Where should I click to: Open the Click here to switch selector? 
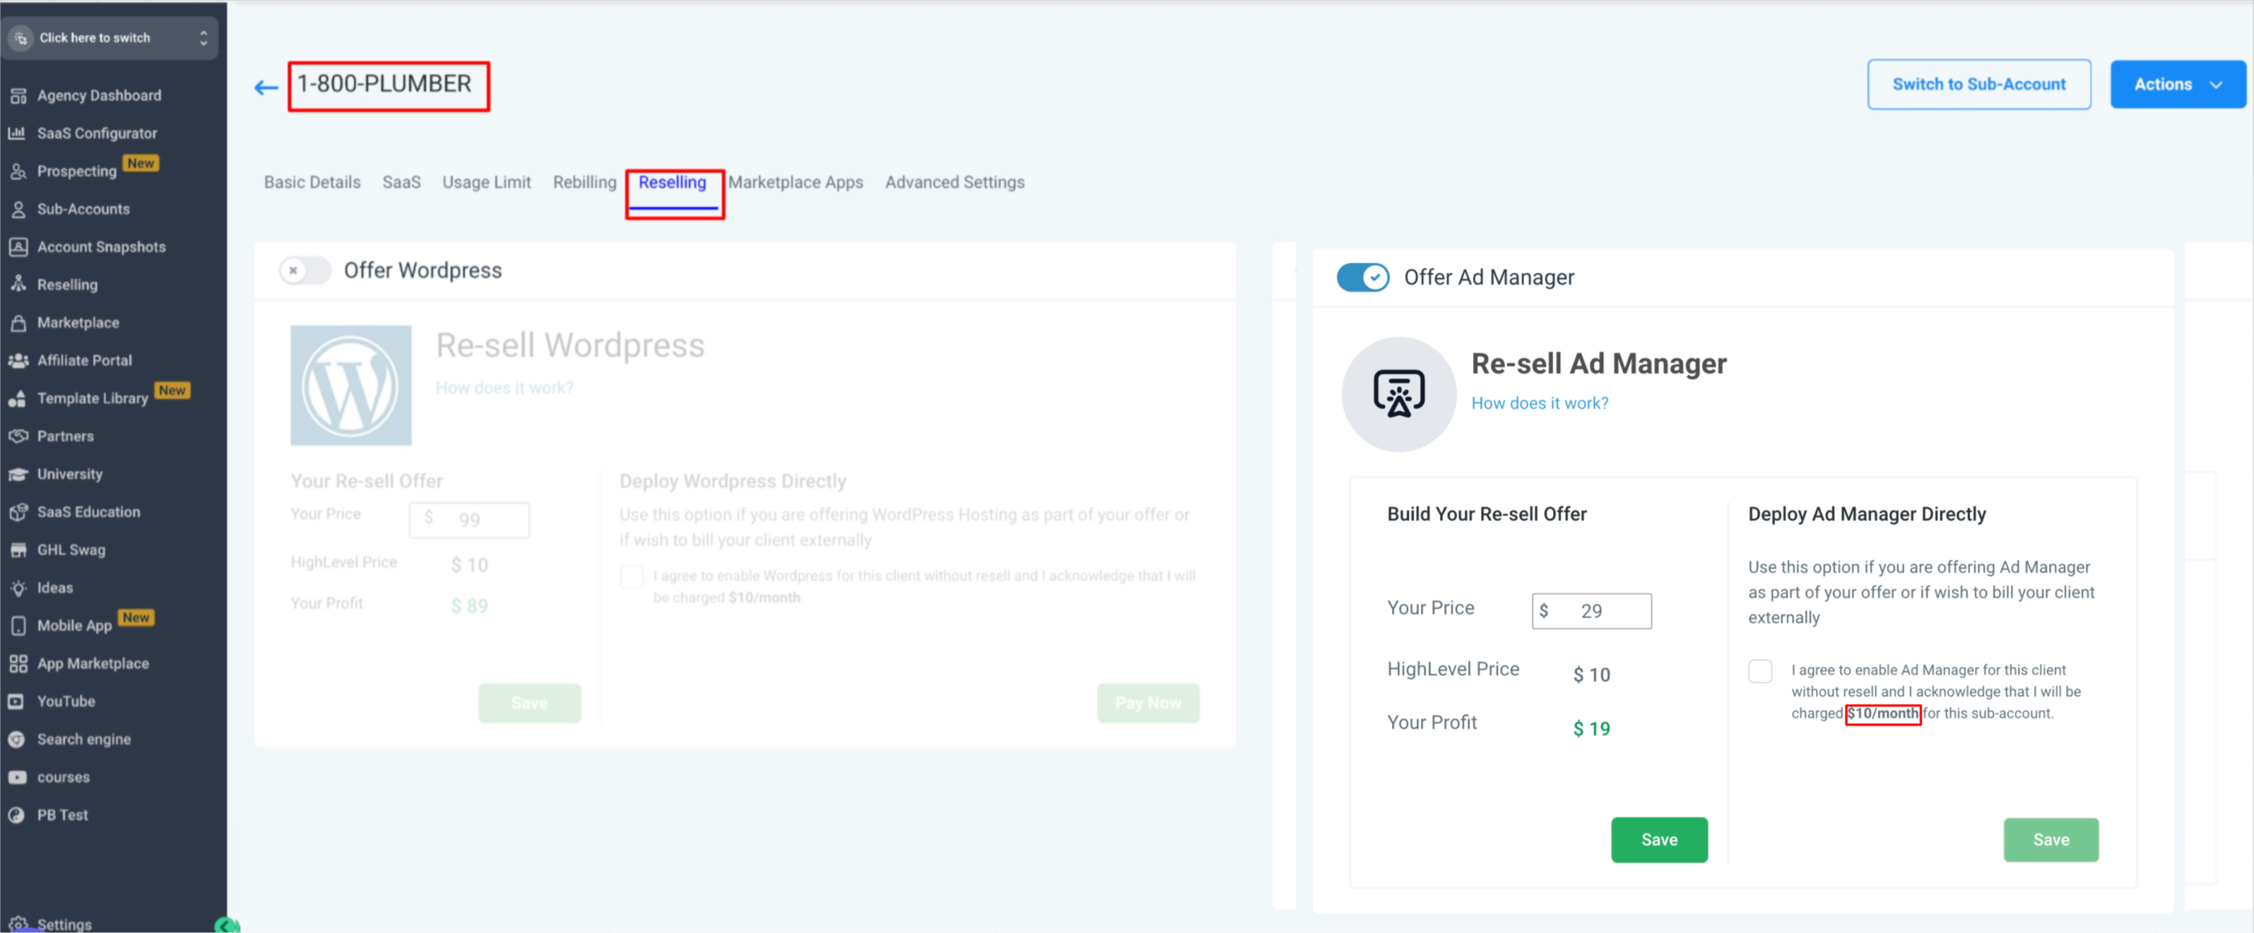point(110,37)
